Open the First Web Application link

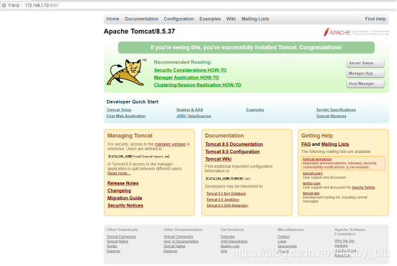[126, 116]
